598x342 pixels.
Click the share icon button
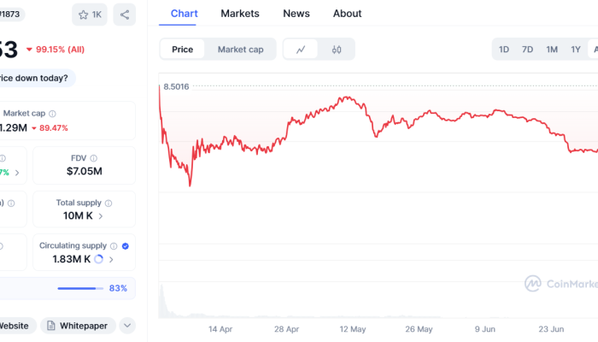(125, 15)
